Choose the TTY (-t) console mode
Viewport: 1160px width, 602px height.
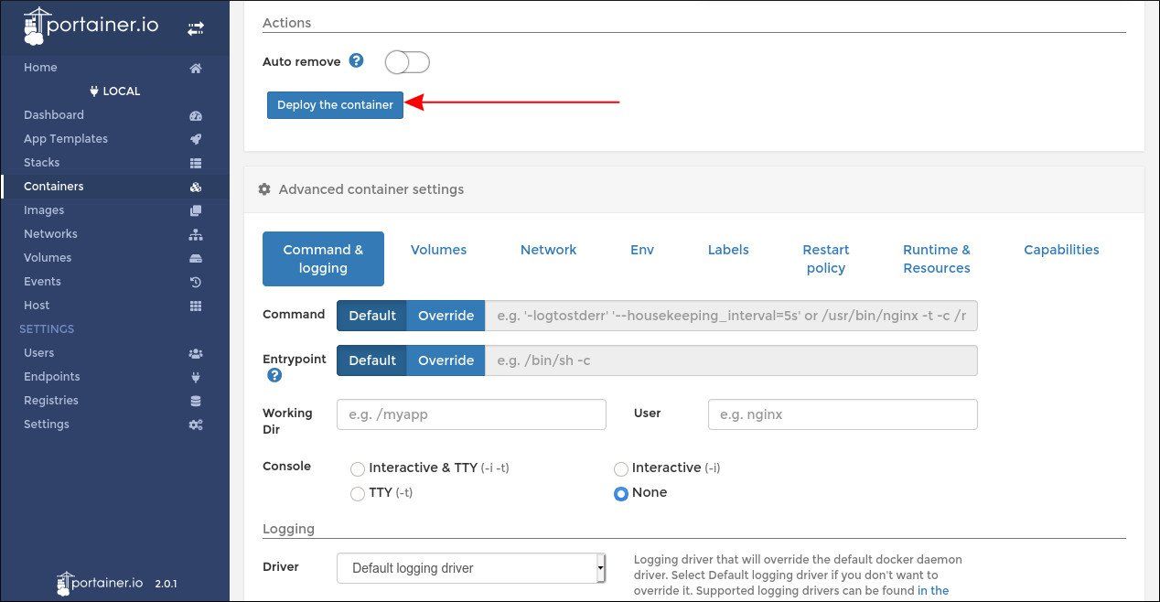[358, 493]
